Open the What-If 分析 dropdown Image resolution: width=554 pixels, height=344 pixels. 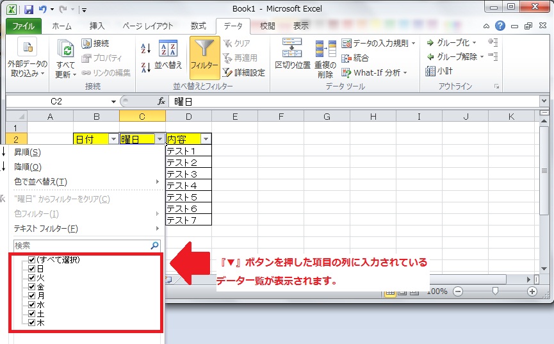(x=405, y=73)
